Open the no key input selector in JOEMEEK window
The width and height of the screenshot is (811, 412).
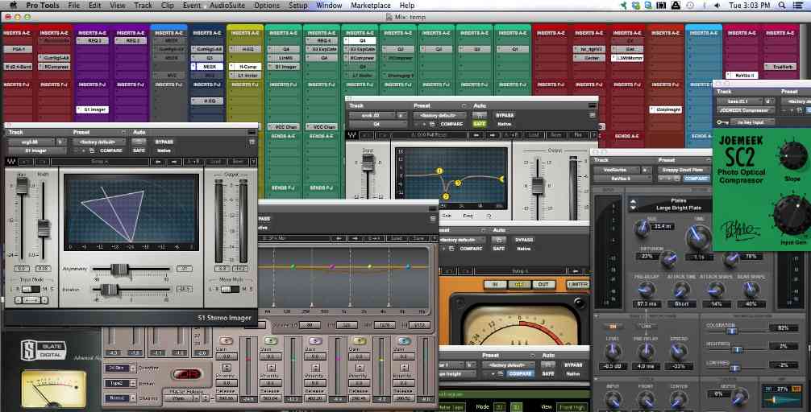(x=751, y=122)
